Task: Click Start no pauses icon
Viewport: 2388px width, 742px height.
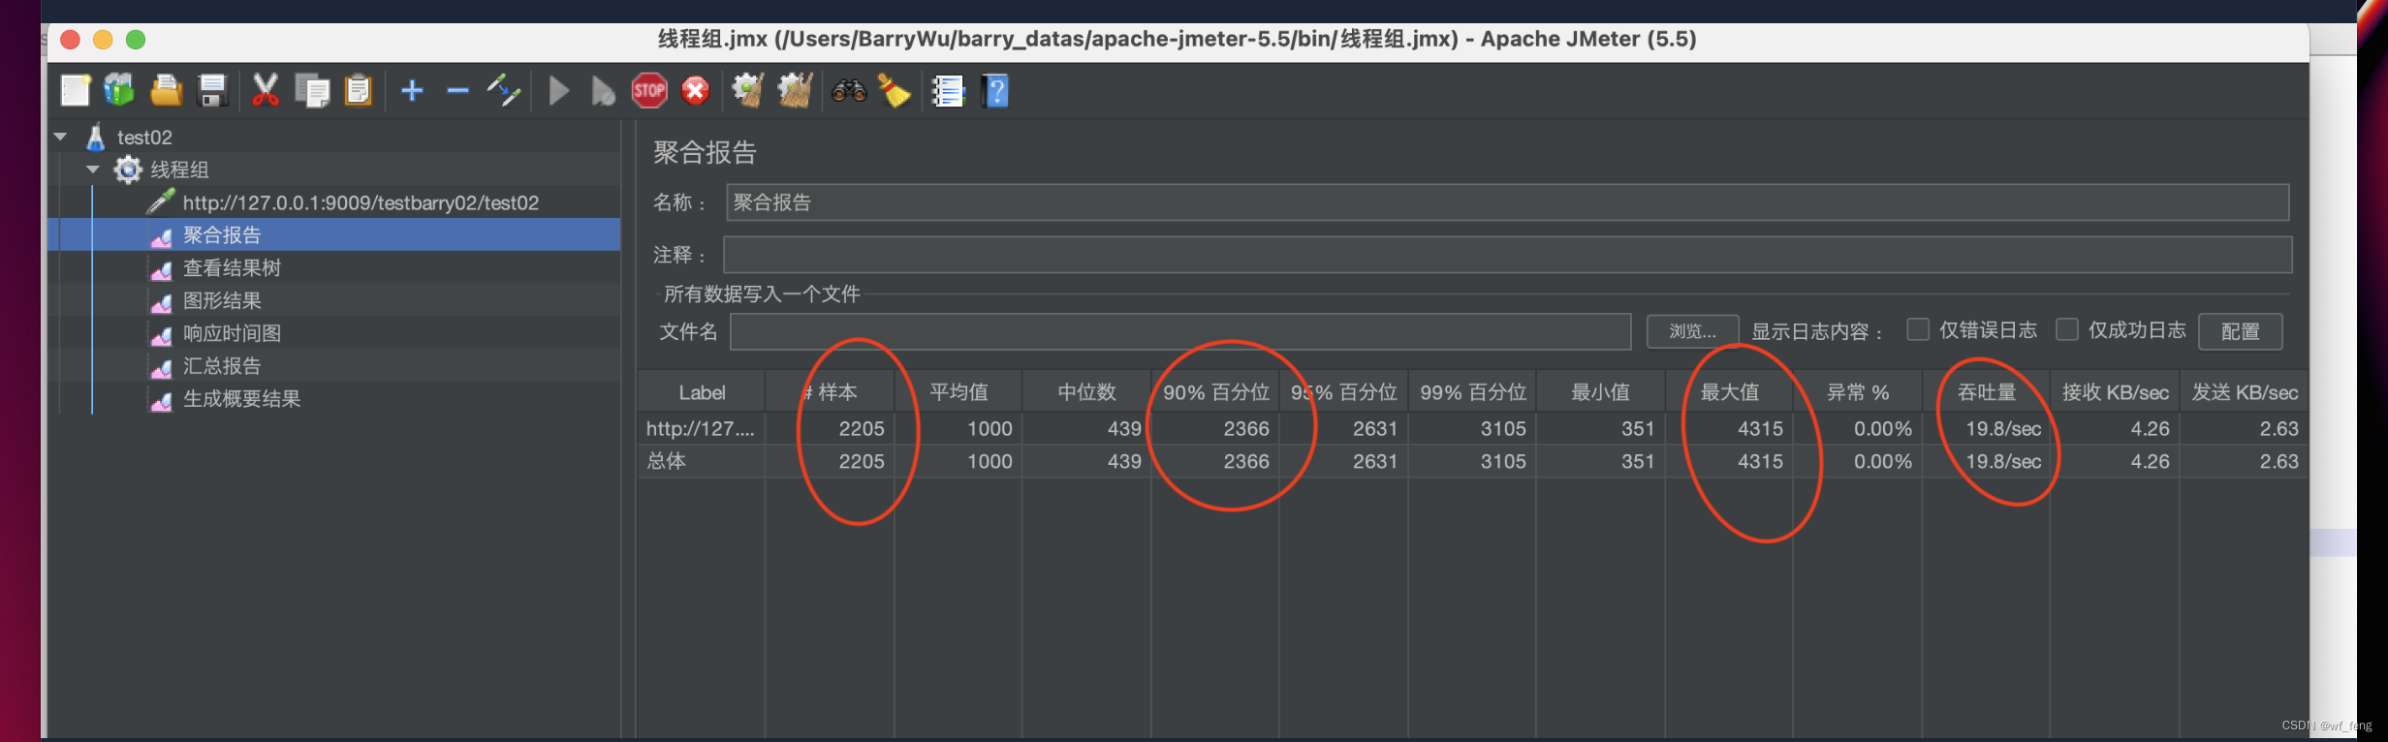Action: tap(603, 91)
